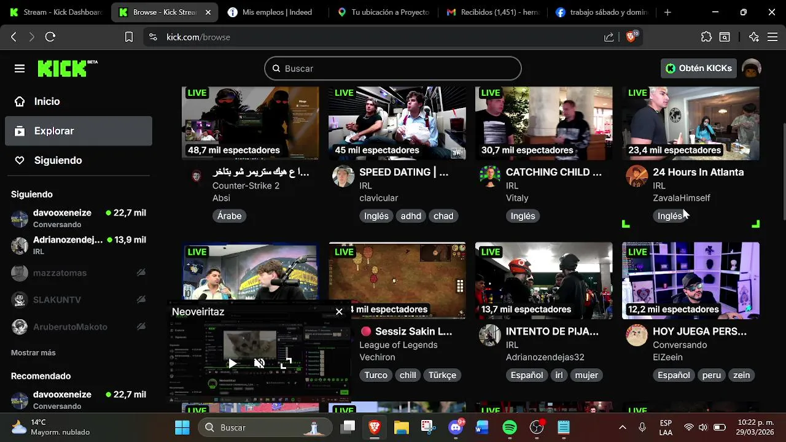
Task: Open File Explorer from the taskbar
Action: 401,427
